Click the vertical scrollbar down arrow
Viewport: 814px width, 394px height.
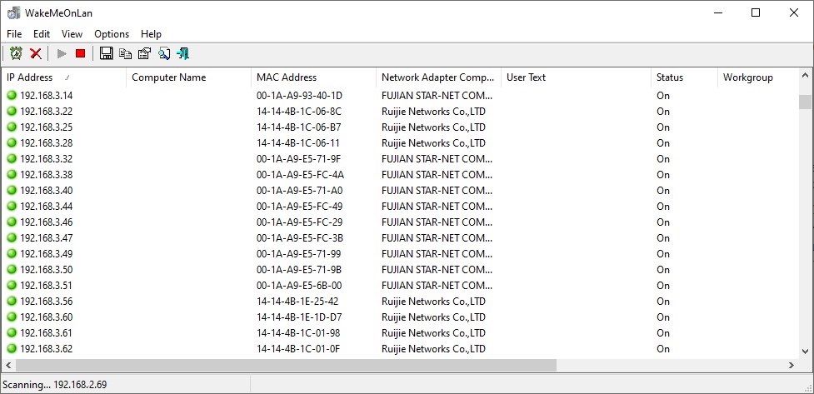805,351
